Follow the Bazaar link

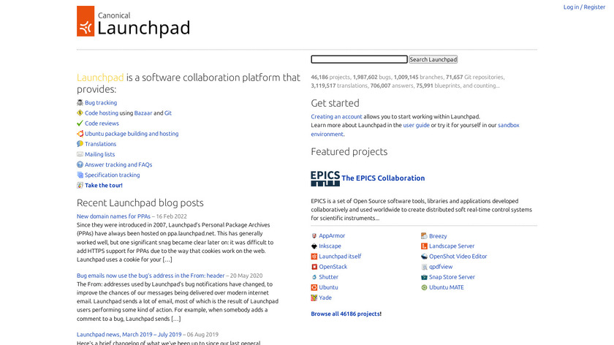point(143,113)
